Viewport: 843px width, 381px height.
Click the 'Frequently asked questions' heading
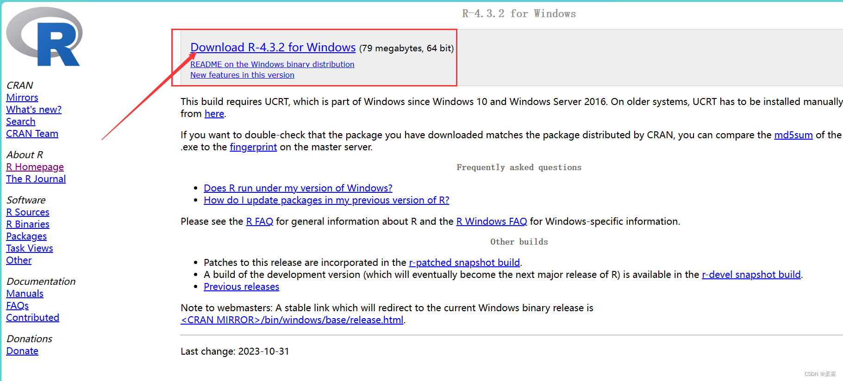[x=519, y=167]
